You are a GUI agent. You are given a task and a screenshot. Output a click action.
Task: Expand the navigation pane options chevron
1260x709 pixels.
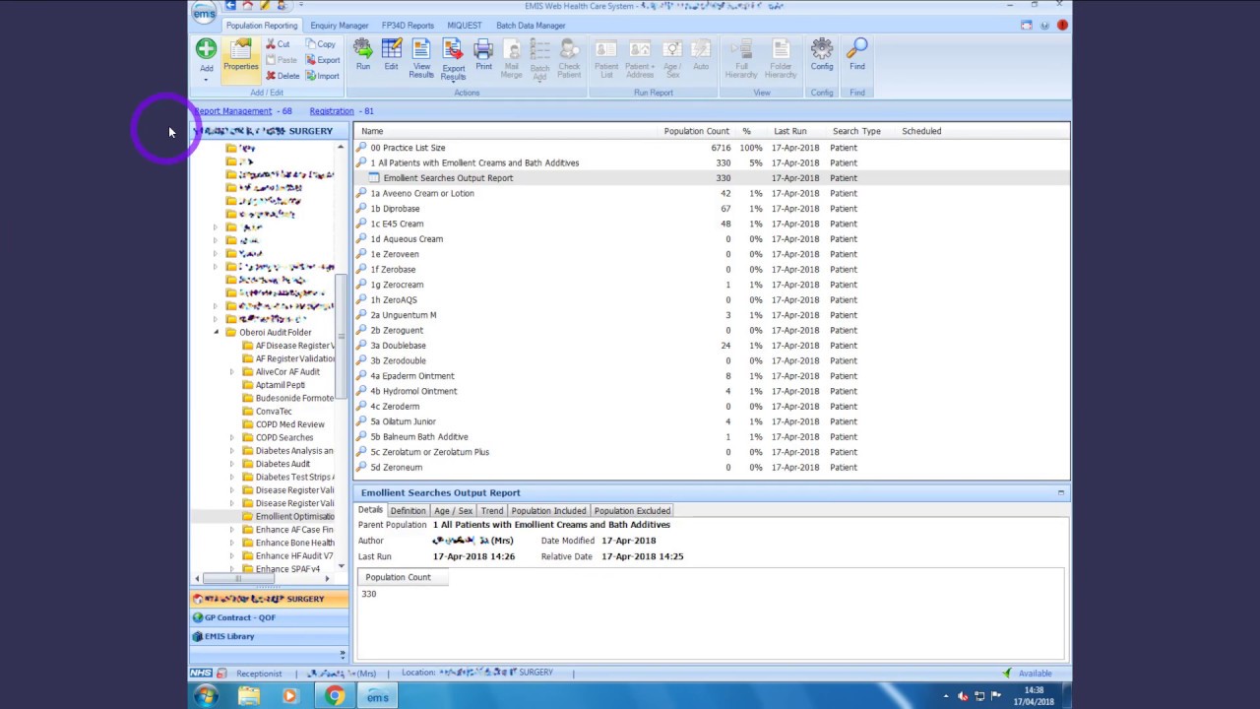point(343,653)
